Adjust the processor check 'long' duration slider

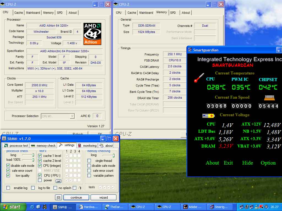point(33,155)
